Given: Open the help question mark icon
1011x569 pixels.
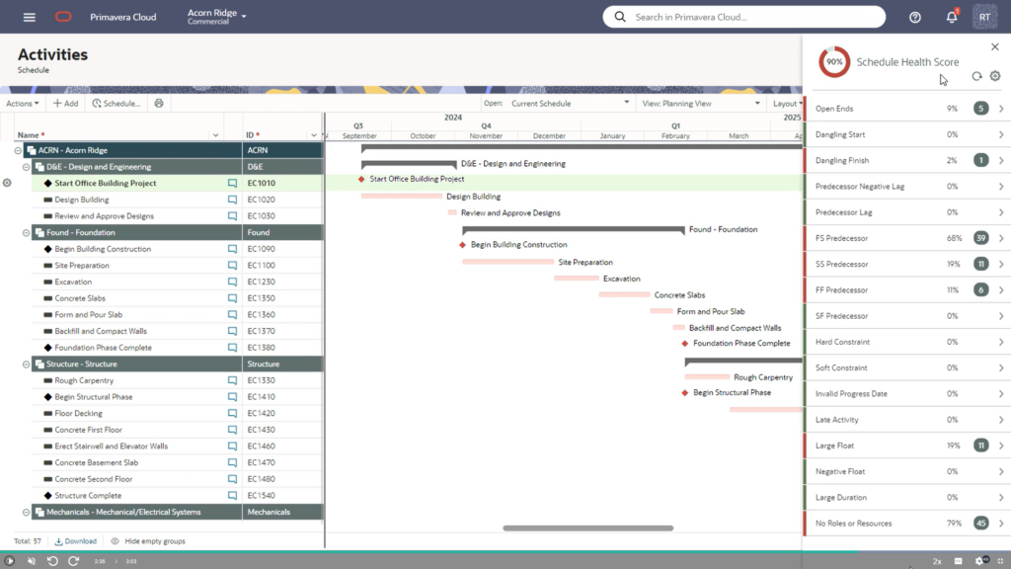Looking at the screenshot, I should click(915, 17).
